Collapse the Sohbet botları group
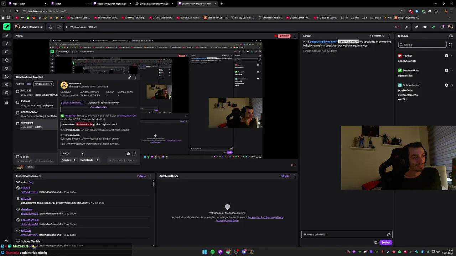Viewport: 456px width, 256px height. pyautogui.click(x=451, y=85)
